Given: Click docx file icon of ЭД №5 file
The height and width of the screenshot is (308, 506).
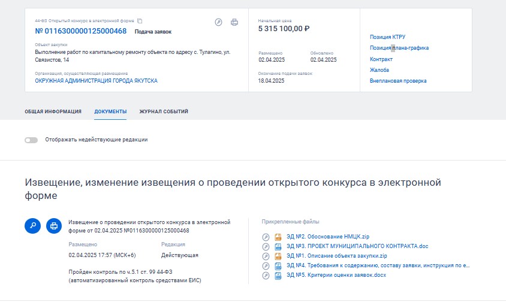Looking at the screenshot, I should [278, 276].
